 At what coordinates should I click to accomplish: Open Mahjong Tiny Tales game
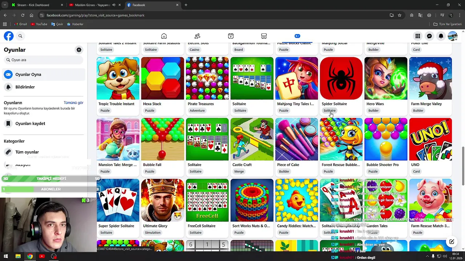tap(296, 78)
